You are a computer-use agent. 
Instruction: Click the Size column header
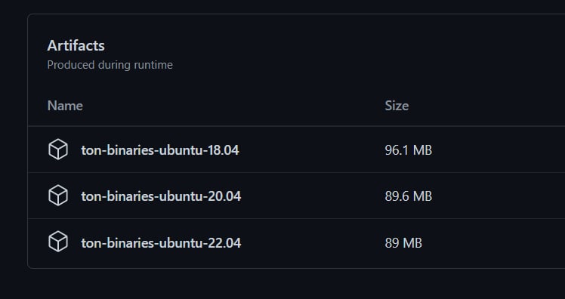(397, 106)
